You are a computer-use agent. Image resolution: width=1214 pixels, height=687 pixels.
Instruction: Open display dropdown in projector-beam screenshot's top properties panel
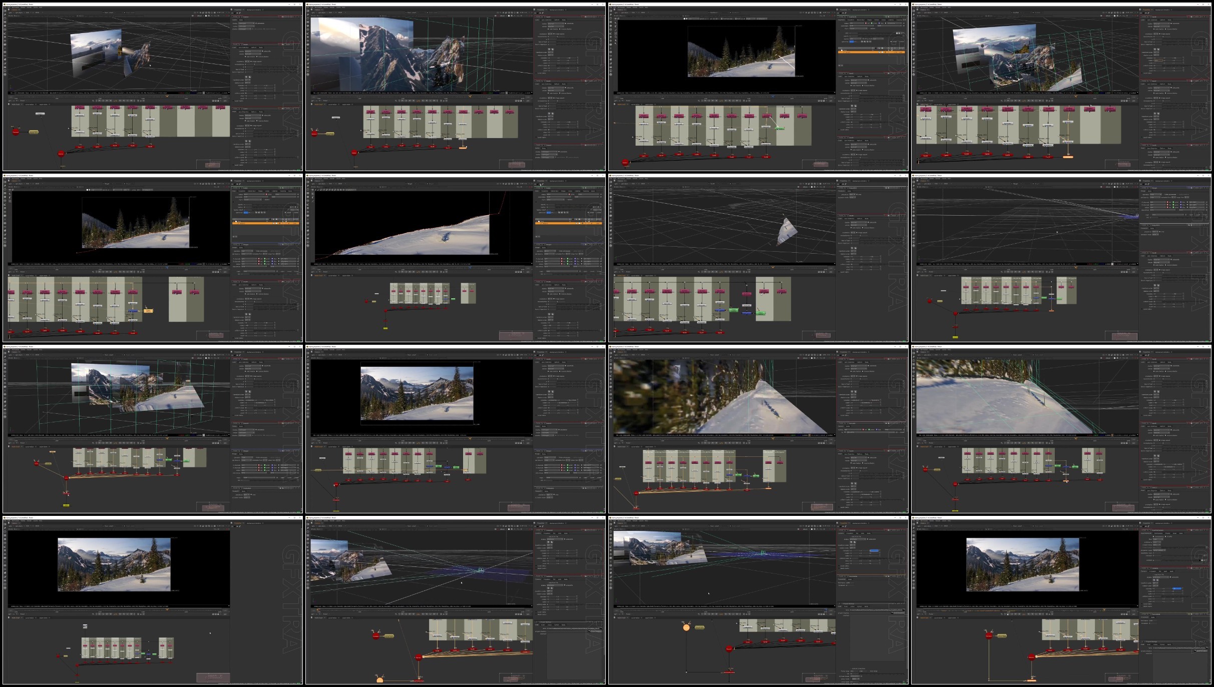[555, 539]
